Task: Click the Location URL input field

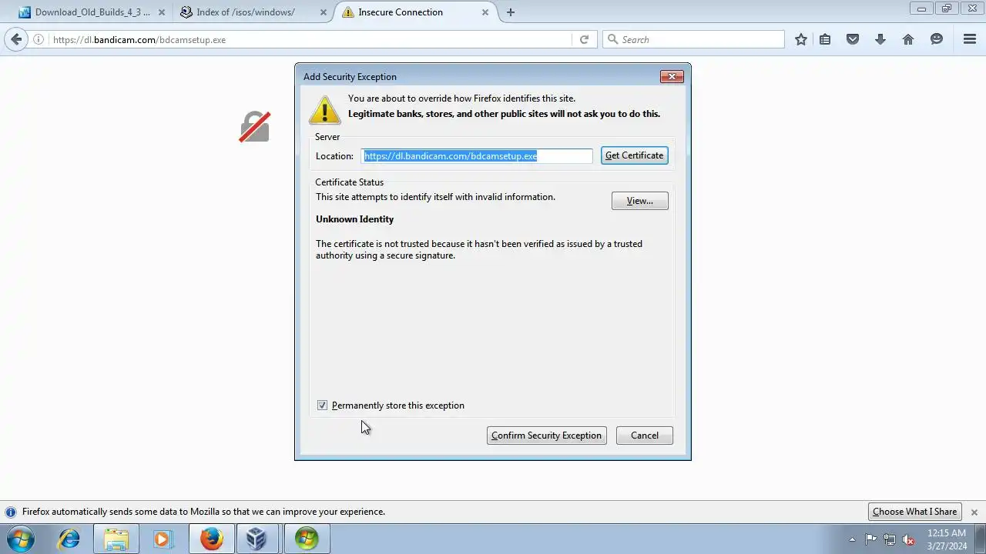Action: (477, 156)
